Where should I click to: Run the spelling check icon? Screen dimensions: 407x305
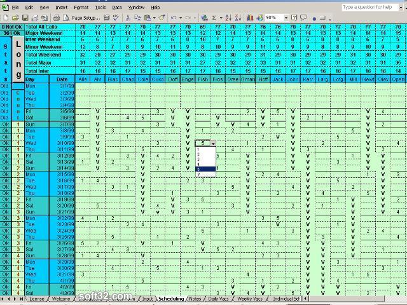point(116,18)
